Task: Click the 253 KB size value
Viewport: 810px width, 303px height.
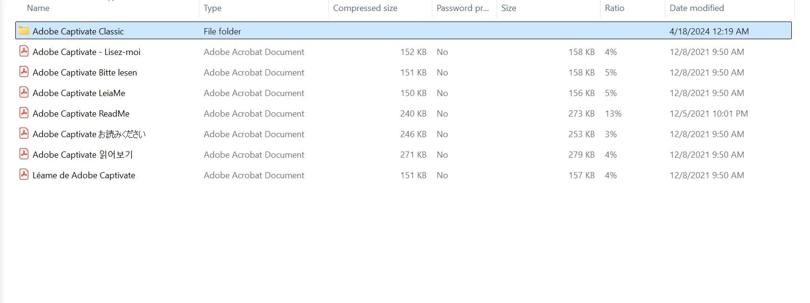Action: coord(581,134)
